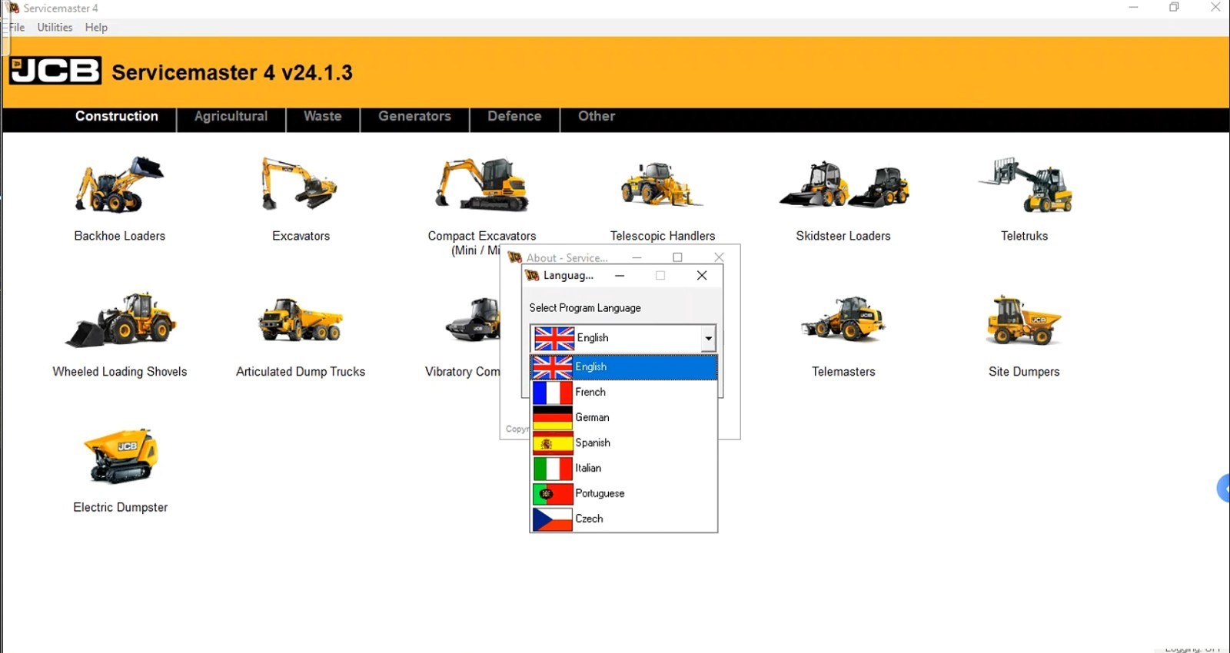Click the Telemasters label
This screenshot has height=653, width=1230.
click(x=843, y=372)
